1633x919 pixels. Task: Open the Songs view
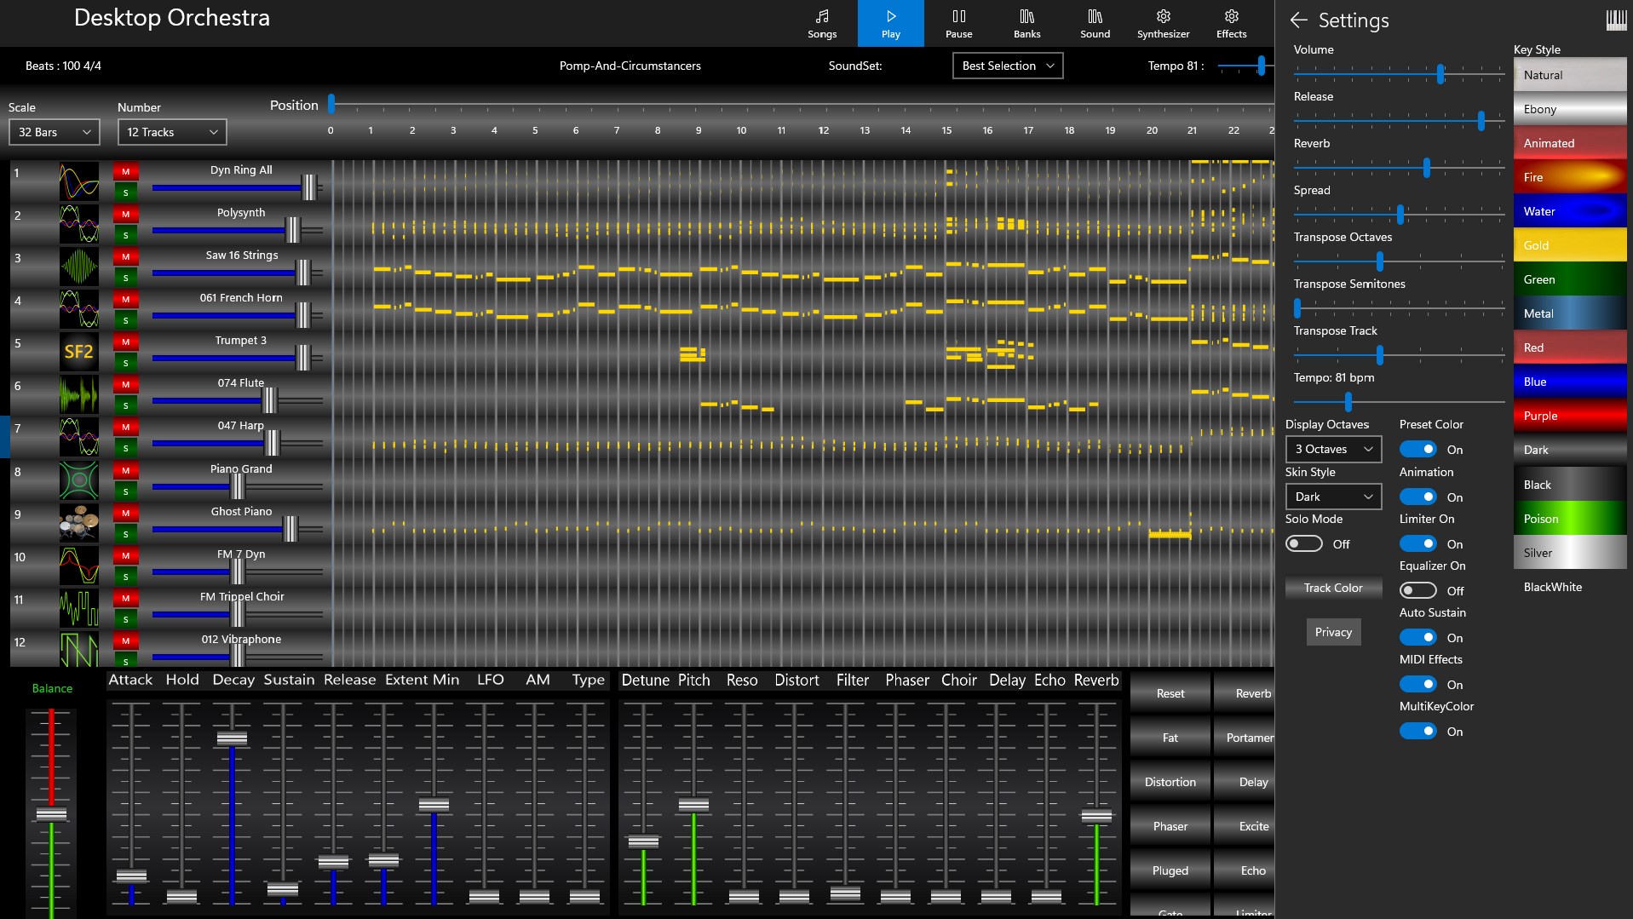[x=820, y=23]
